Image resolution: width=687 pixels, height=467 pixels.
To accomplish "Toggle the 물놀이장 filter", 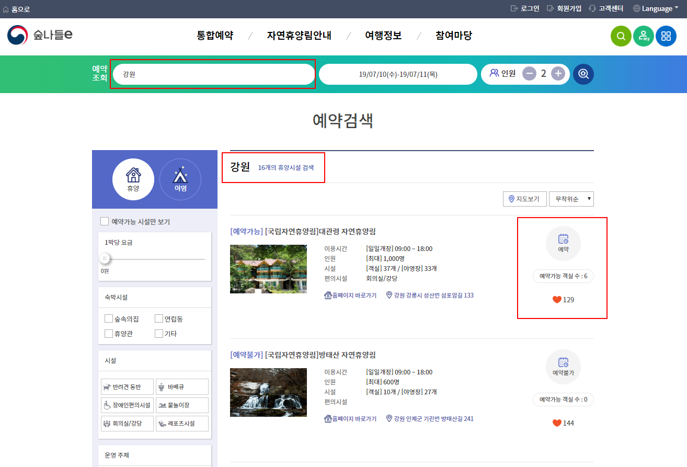I will coord(182,405).
